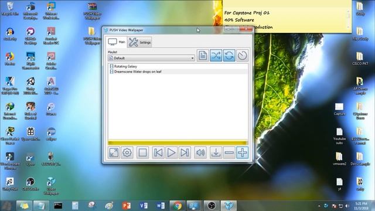Open the OBS Studio desktop shortcut

coord(30,184)
